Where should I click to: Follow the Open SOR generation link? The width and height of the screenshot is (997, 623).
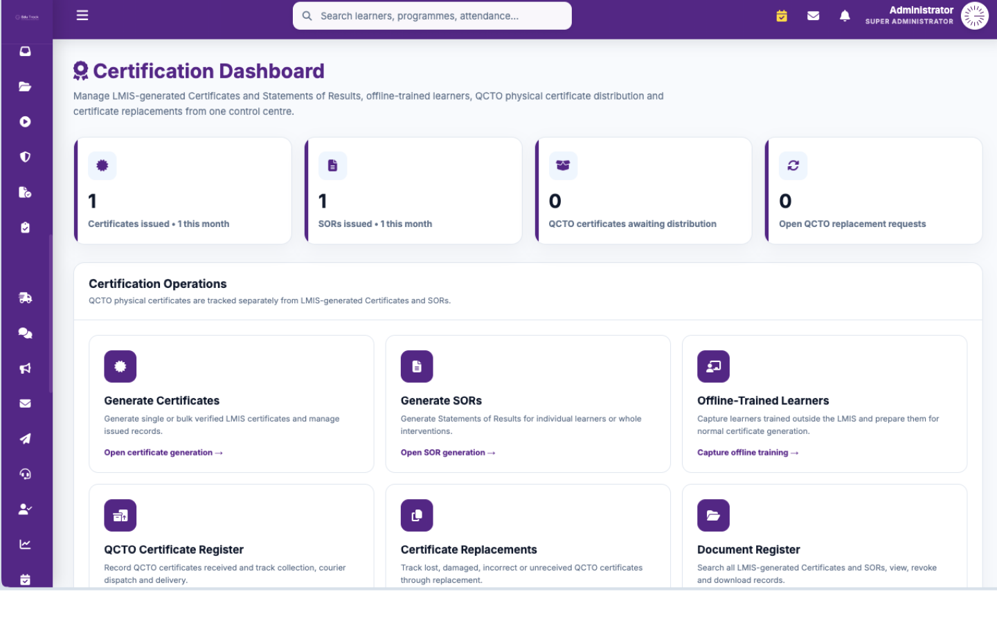448,453
